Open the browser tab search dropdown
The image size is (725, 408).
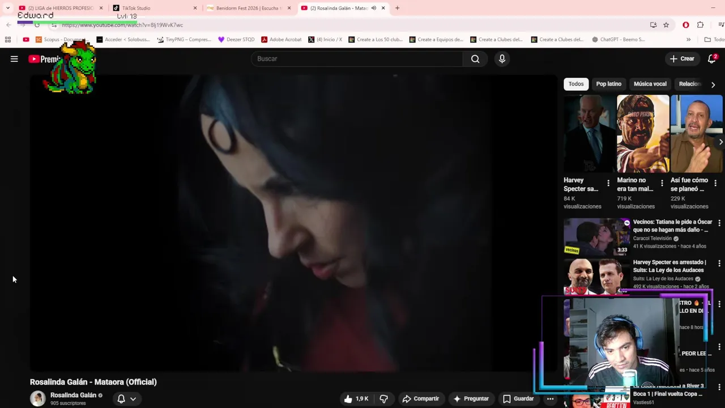click(x=8, y=8)
